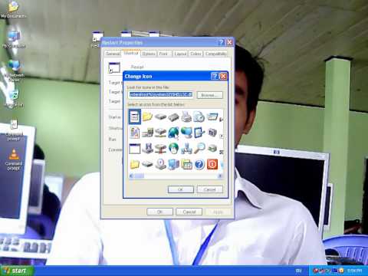
Task: Open the Layout tab
Action: [x=180, y=54]
